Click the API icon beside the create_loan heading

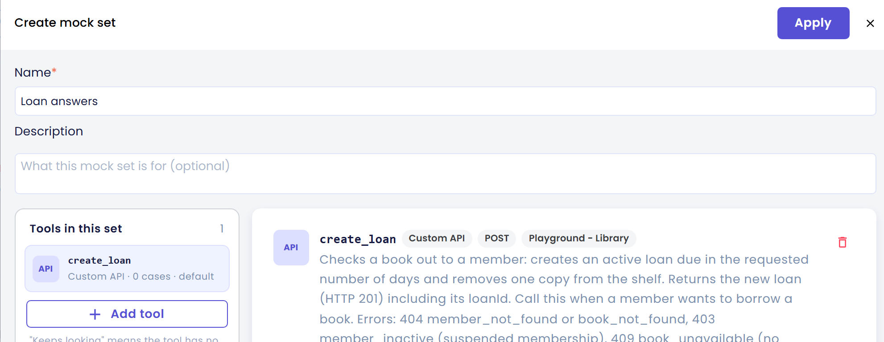point(291,248)
